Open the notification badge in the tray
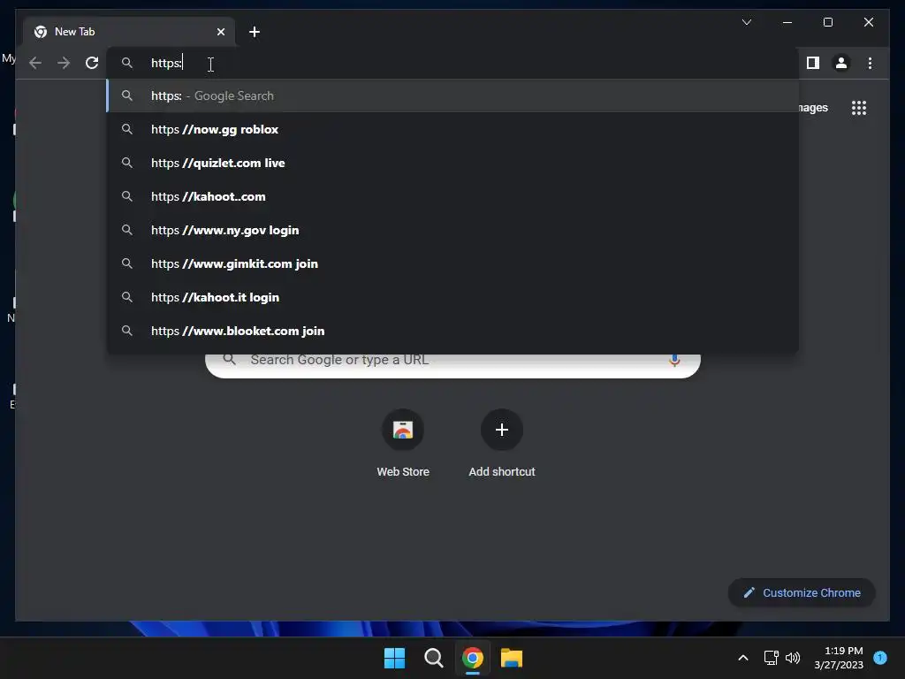Screen dimensions: 905x679 [880, 658]
